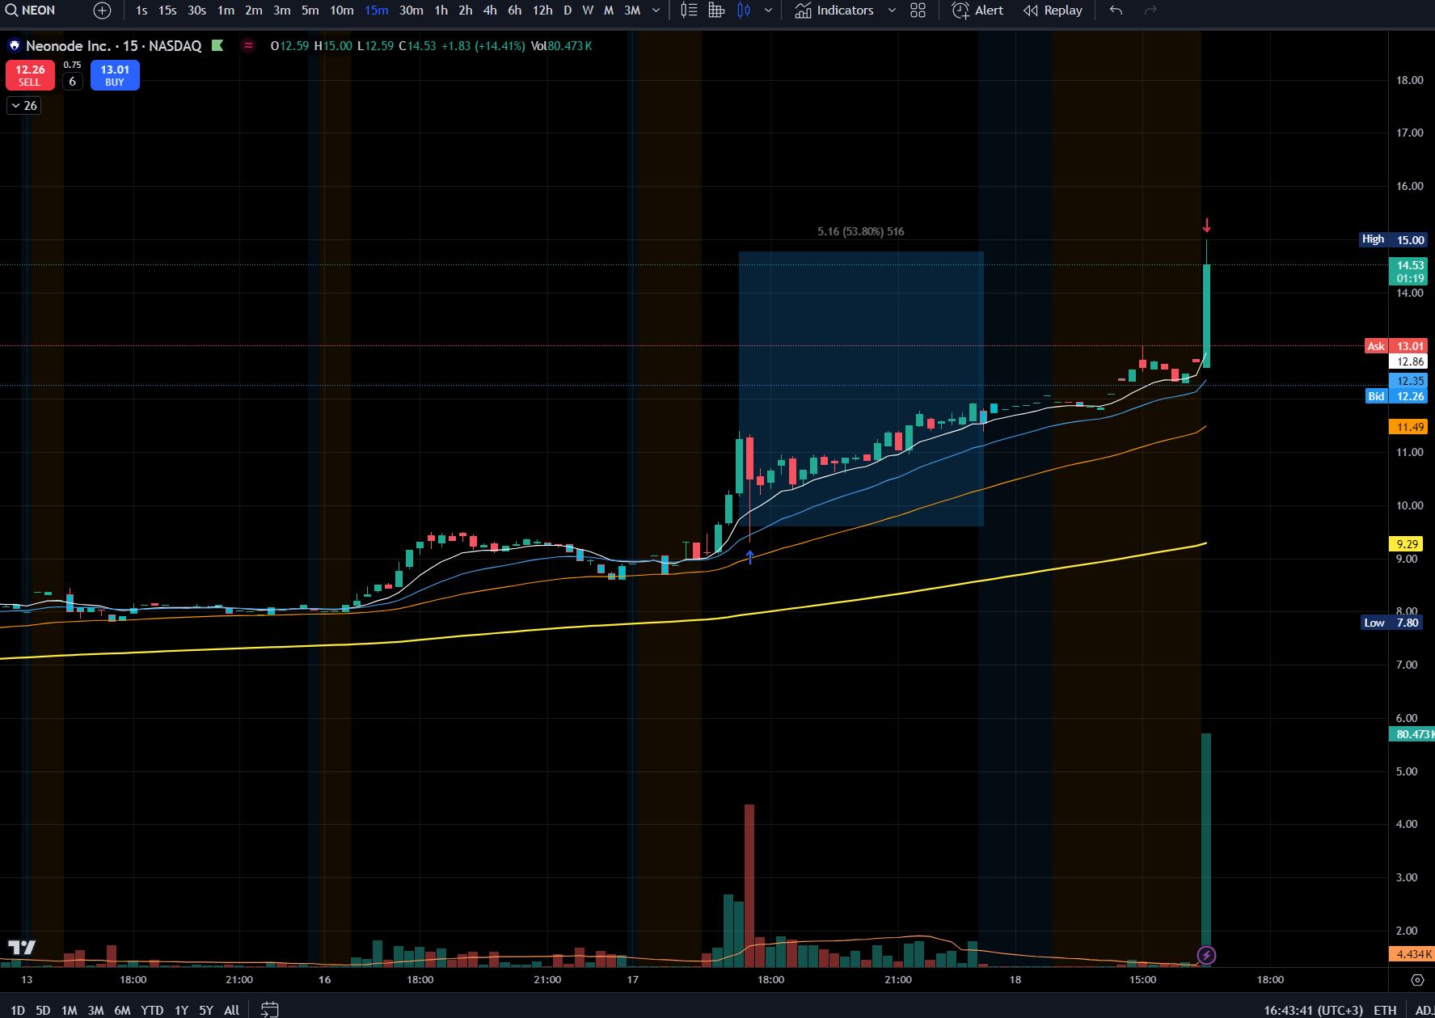Open chart type dropdown chevron
Viewport: 1435px width, 1018px height.
(768, 11)
